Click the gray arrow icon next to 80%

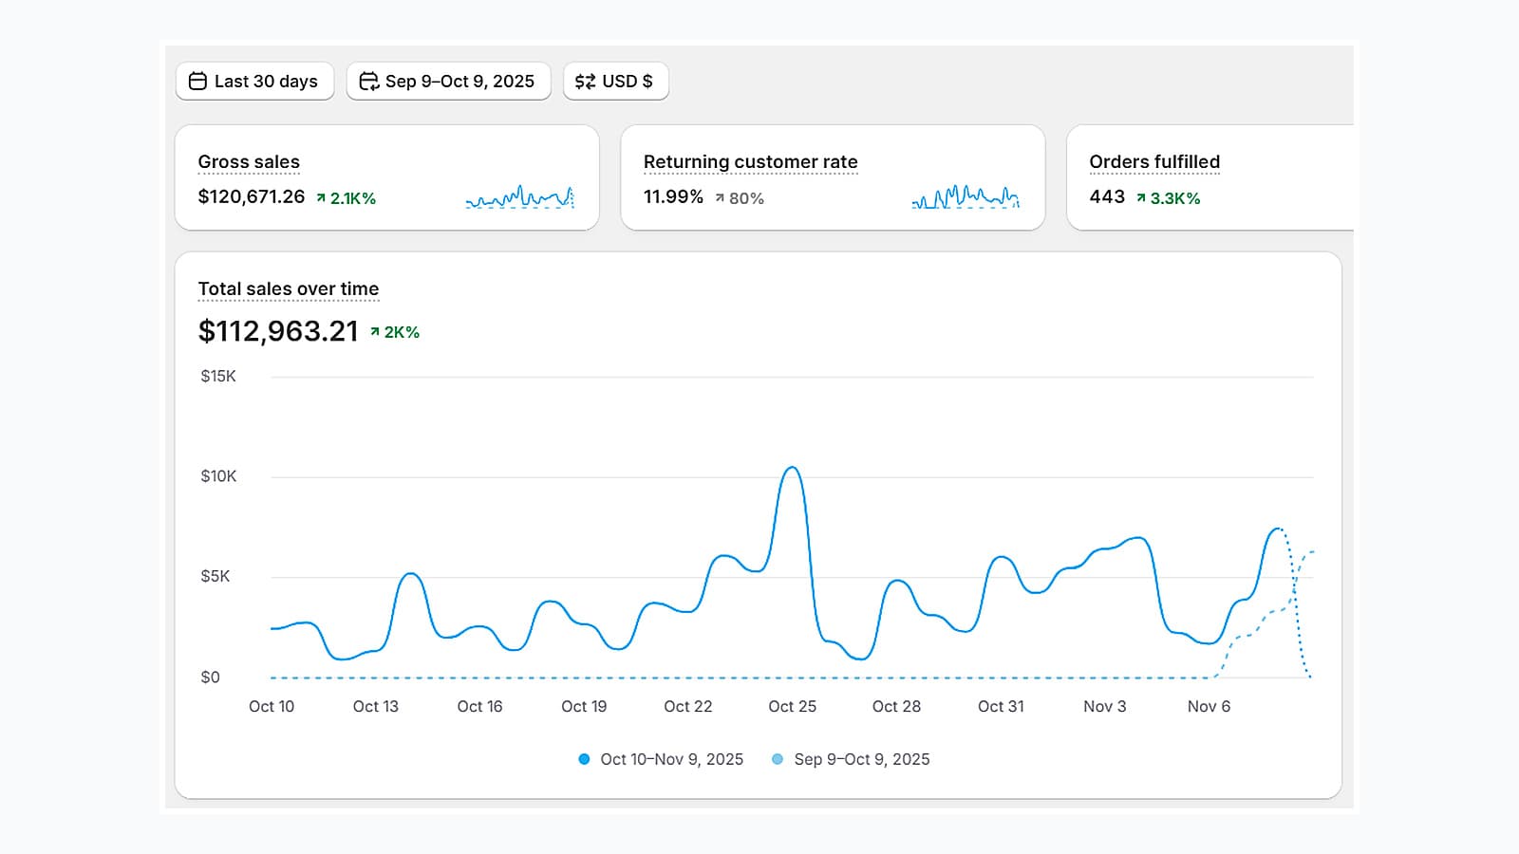pos(720,198)
